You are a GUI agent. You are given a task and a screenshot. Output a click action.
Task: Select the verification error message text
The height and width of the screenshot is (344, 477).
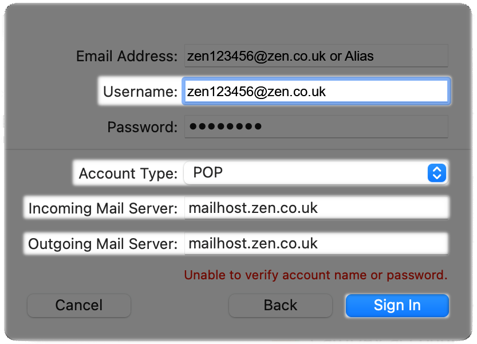(x=316, y=275)
